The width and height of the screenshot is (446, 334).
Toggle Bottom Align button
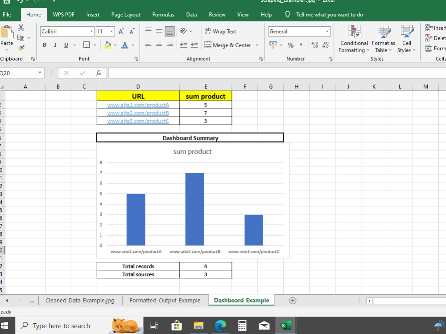(169, 31)
